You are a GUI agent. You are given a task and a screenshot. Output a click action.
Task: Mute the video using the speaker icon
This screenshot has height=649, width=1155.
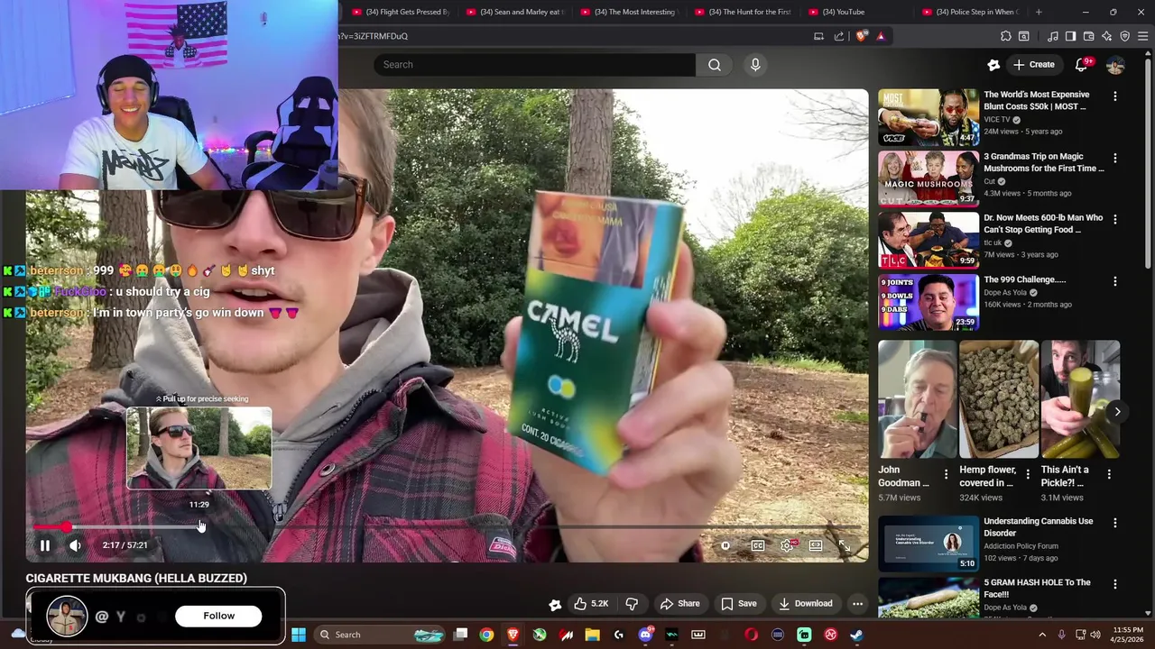[x=75, y=545]
